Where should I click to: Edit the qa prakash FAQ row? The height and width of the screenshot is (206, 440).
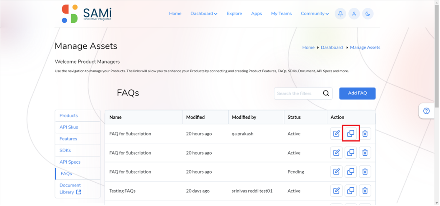(336, 134)
